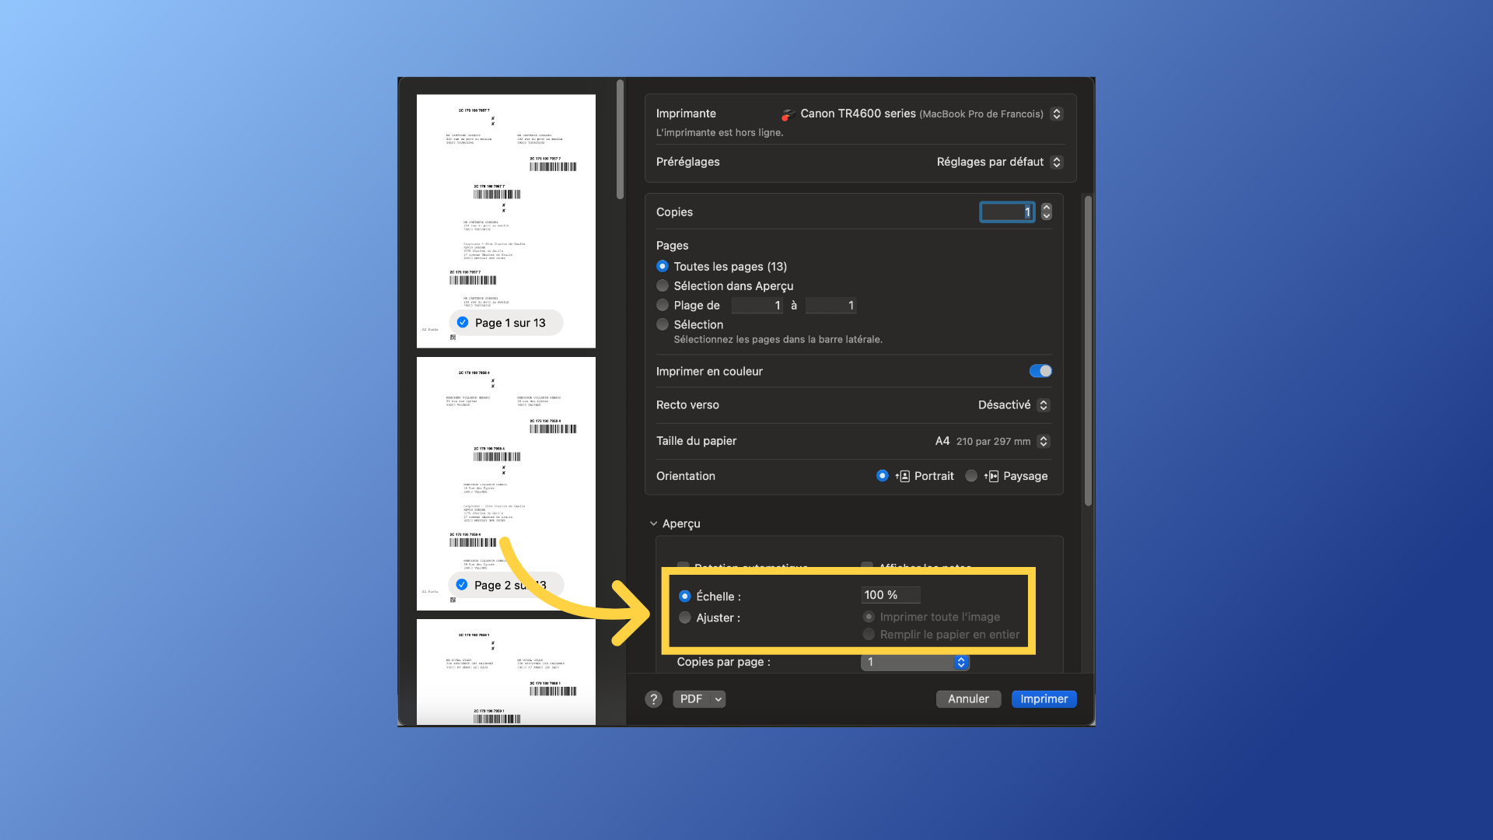Collapse the Aperçu section
The height and width of the screenshot is (840, 1493).
(x=653, y=524)
